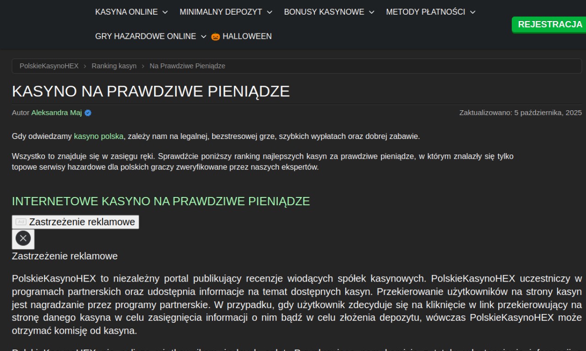This screenshot has width=586, height=351.
Task: Click the Na Prawdziwe Pieniądze breadcrumb
Action: click(187, 66)
